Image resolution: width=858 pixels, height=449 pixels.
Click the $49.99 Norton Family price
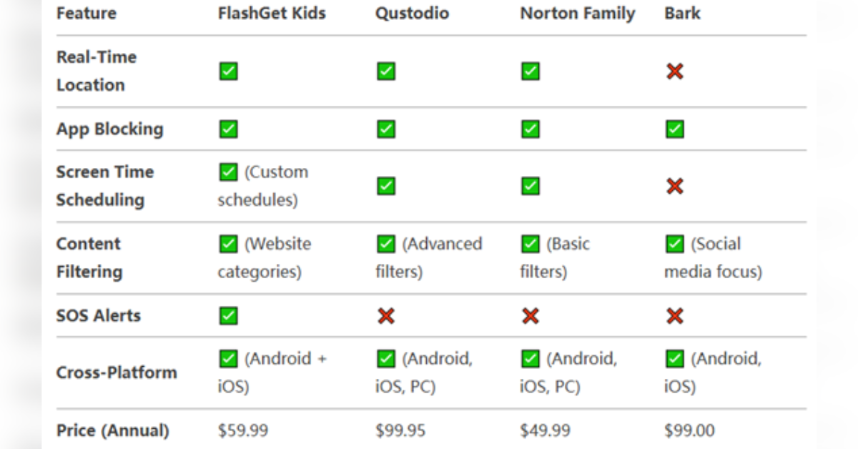click(546, 431)
